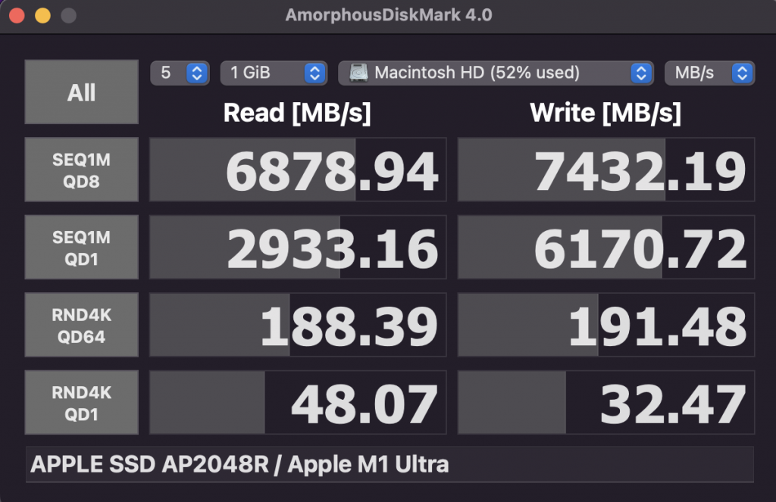Viewport: 776px width, 502px height.
Task: Select the SEQ1M QD8 write result
Action: (607, 170)
